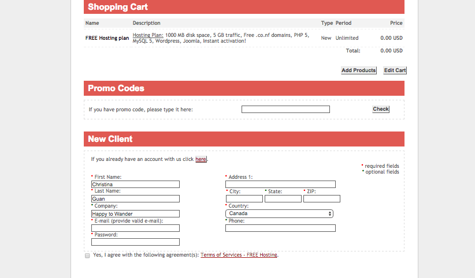Check the promo code

(x=381, y=109)
